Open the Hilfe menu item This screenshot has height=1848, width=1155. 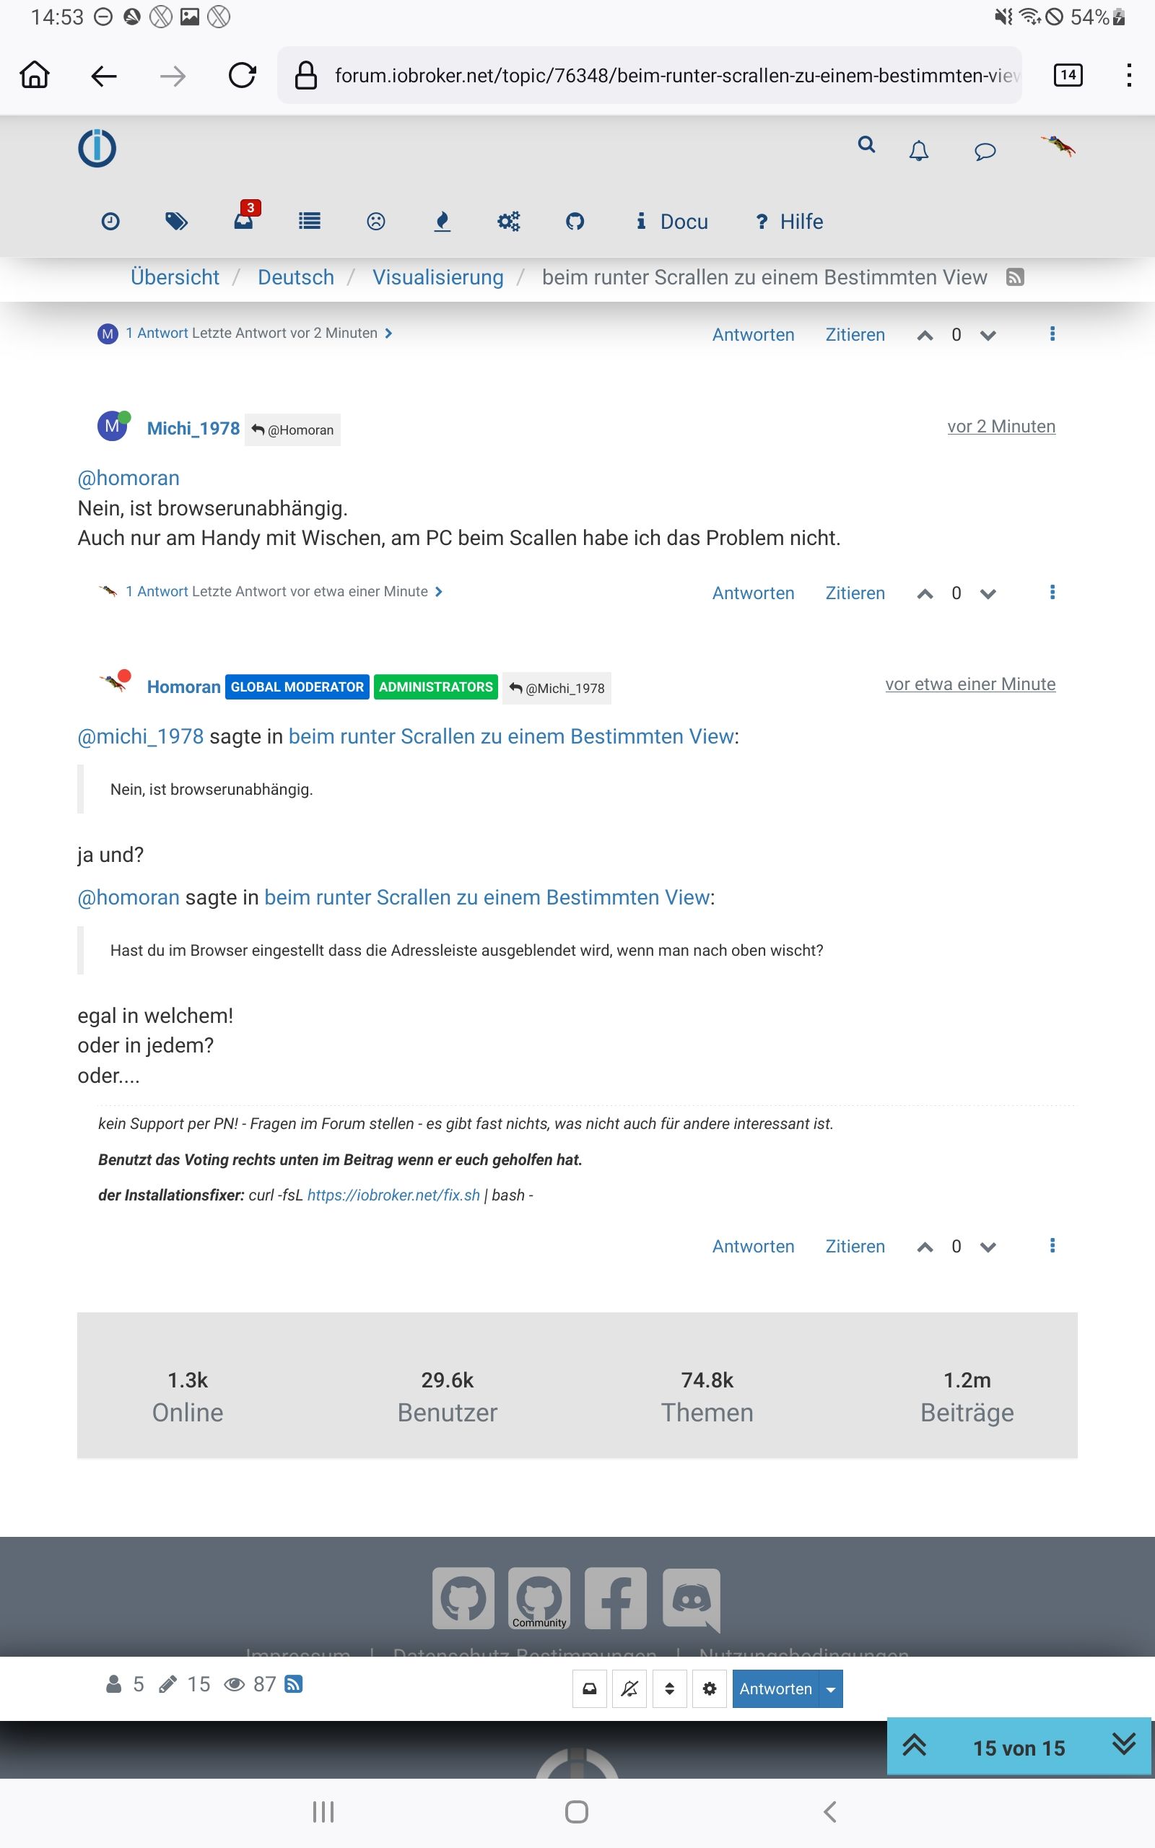pos(789,222)
